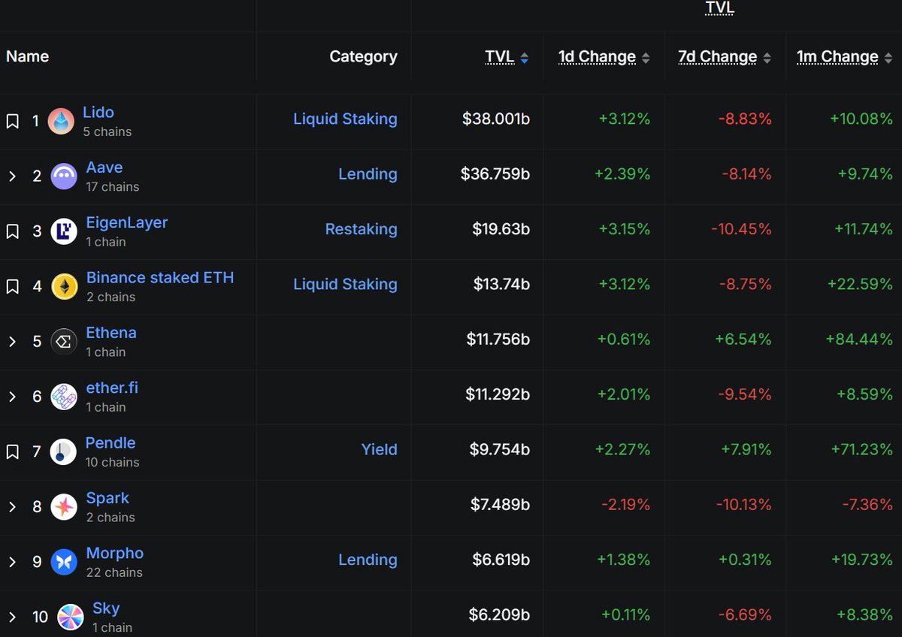Image resolution: width=902 pixels, height=637 pixels.
Task: Click EigenLayer 7d change -10.45%
Action: coord(740,229)
